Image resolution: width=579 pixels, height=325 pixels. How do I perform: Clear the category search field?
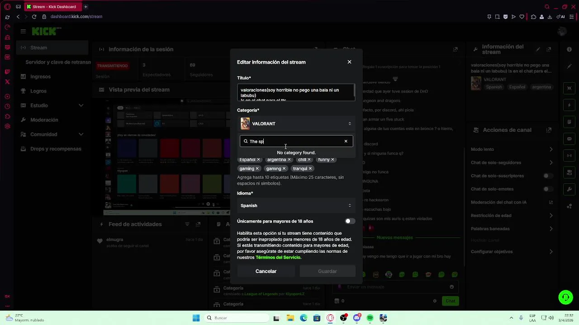point(346,141)
